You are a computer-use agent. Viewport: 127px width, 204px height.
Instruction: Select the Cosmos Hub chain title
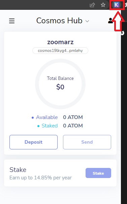point(59,21)
